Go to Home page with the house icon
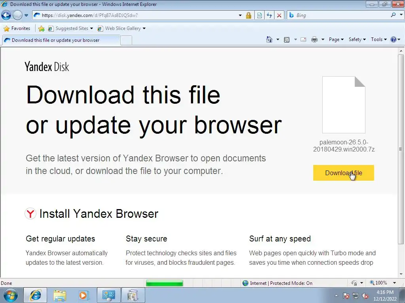This screenshot has width=405, height=303. pyautogui.click(x=269, y=39)
